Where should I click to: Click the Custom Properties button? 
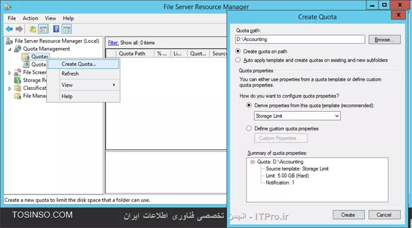click(281, 138)
